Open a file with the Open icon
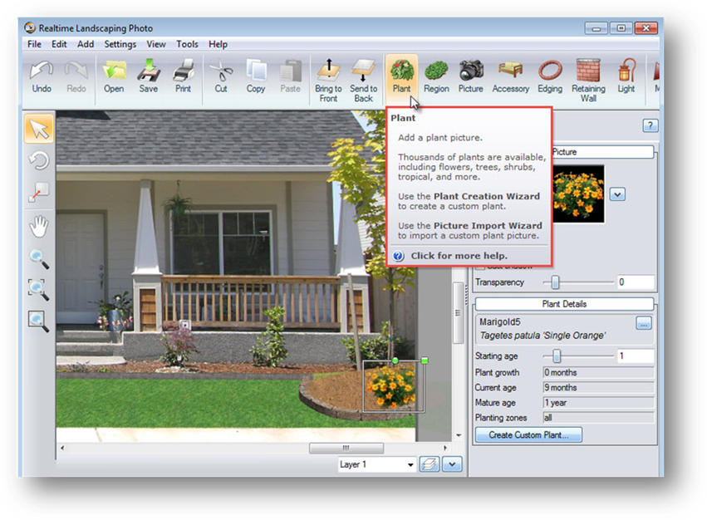Screen dimensions: 707x520 click(114, 76)
